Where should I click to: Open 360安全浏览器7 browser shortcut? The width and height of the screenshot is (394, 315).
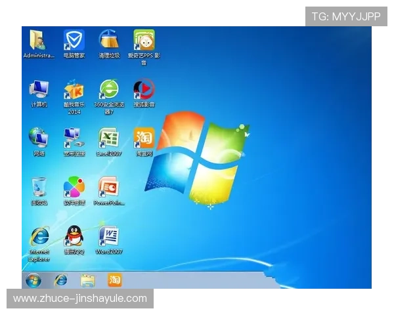(x=109, y=89)
